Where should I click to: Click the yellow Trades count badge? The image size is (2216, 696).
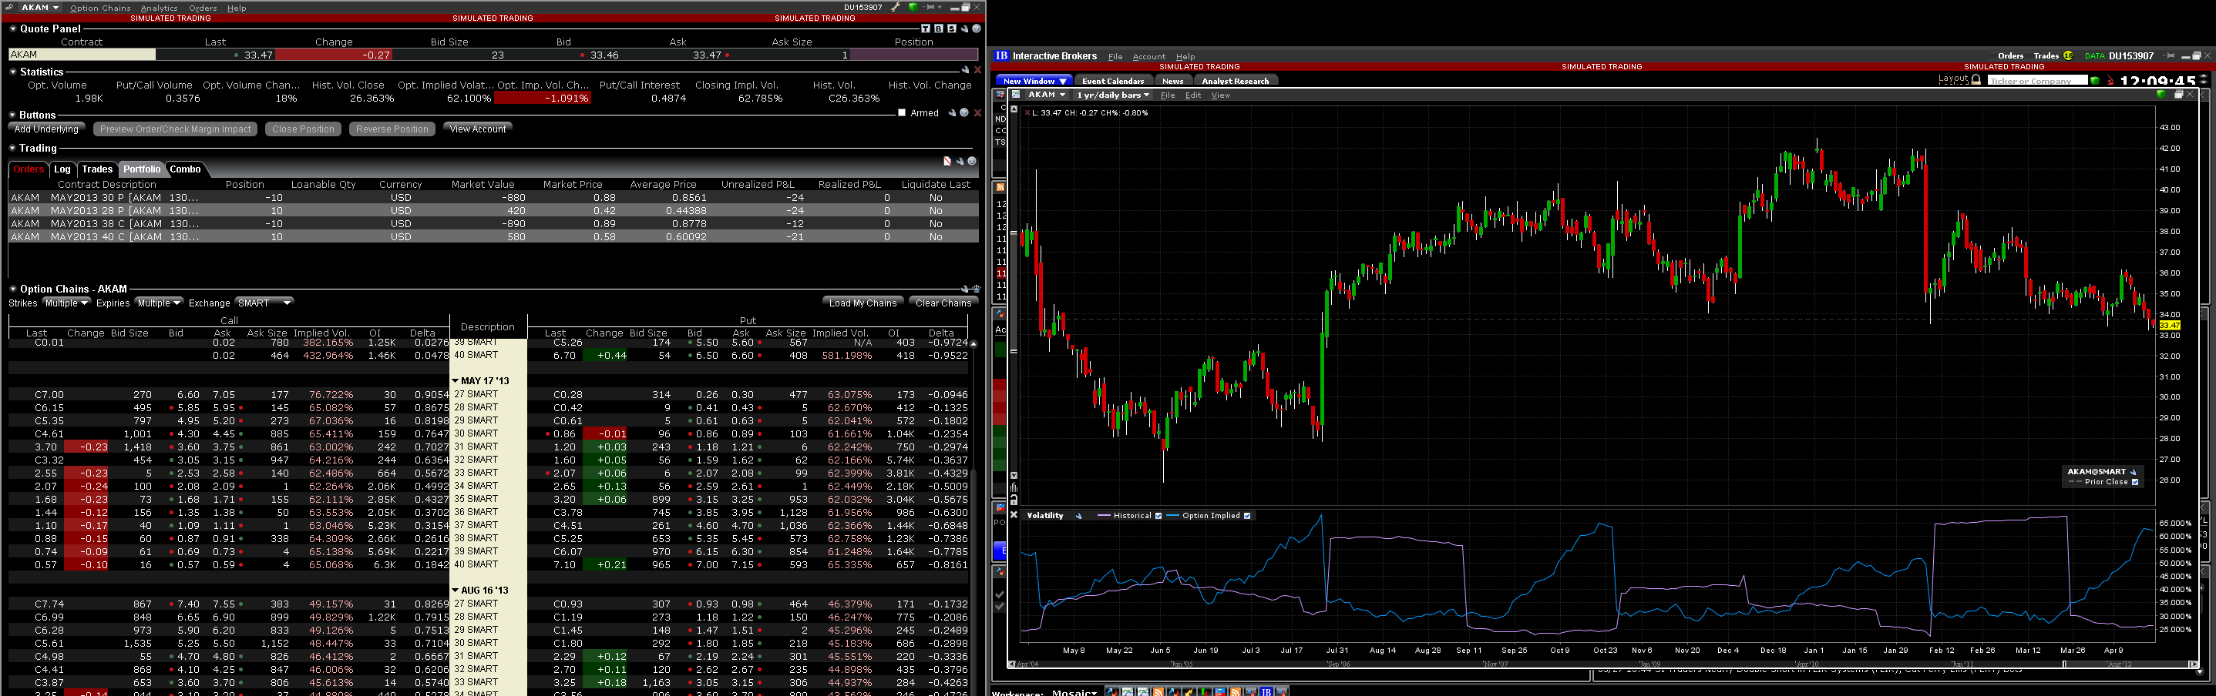click(x=2068, y=56)
